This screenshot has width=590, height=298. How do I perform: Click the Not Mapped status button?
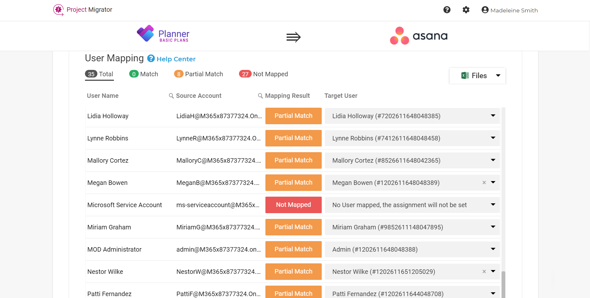tap(293, 205)
